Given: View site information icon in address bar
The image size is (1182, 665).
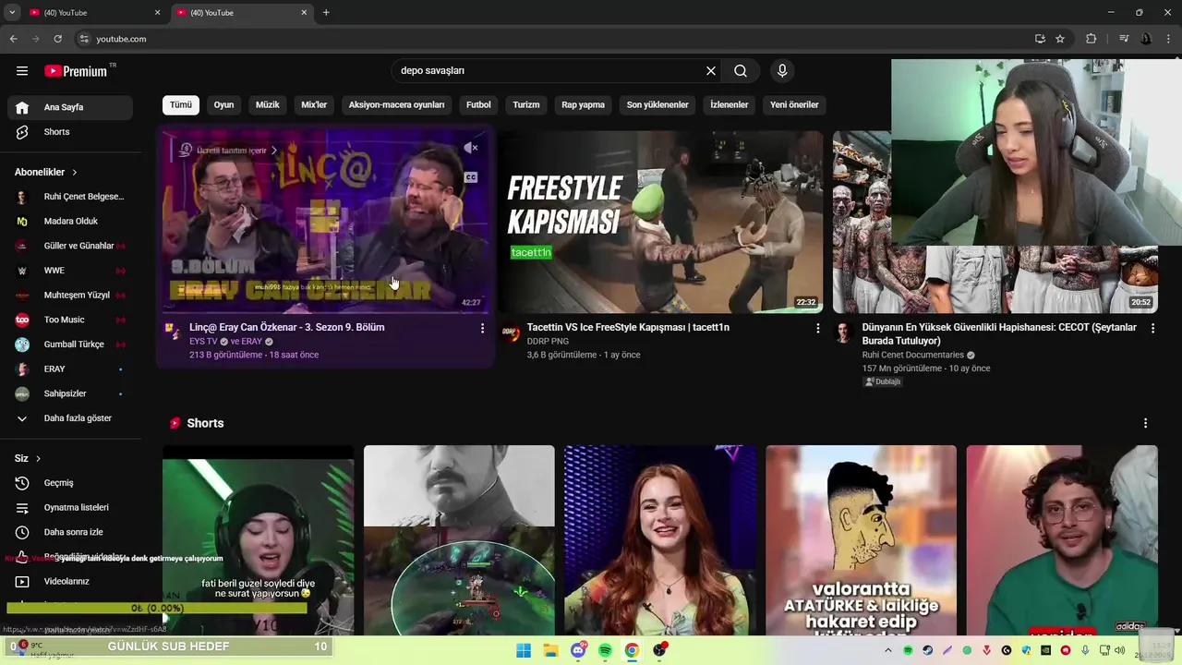Looking at the screenshot, I should (x=84, y=39).
